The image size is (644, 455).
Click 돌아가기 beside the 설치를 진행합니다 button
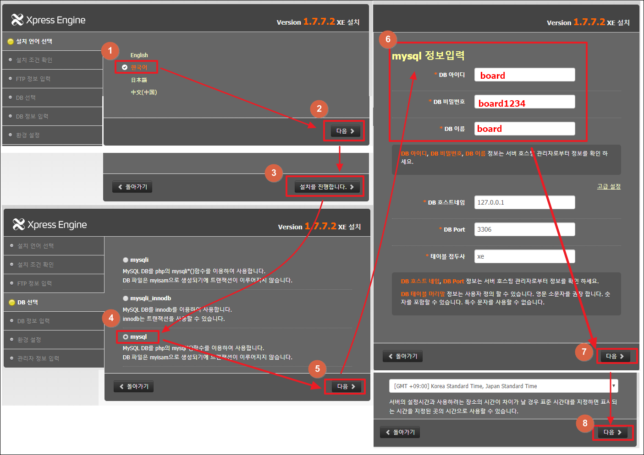(x=132, y=187)
